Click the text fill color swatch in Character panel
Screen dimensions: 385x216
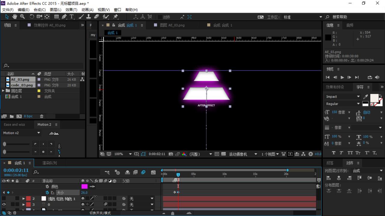coord(374,98)
